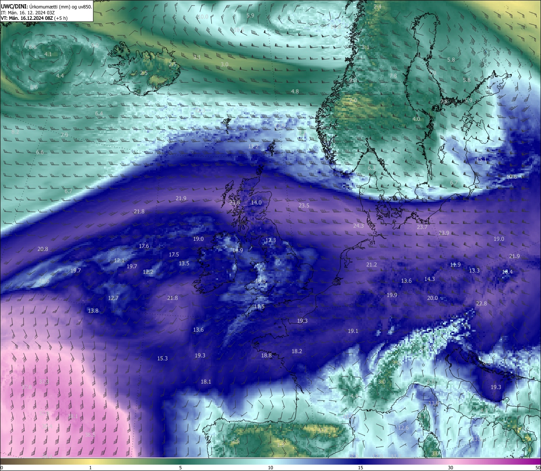Click the 24.3 value near Denmark

(358, 226)
